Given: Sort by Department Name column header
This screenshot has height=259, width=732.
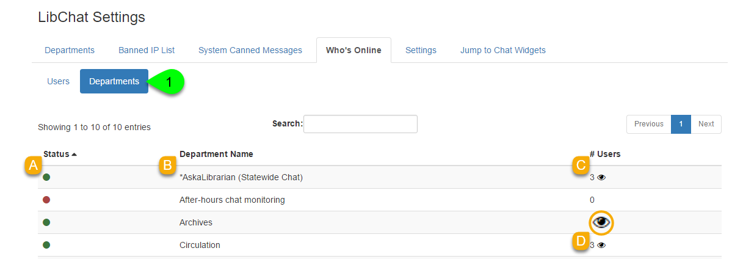Looking at the screenshot, I should (216, 154).
